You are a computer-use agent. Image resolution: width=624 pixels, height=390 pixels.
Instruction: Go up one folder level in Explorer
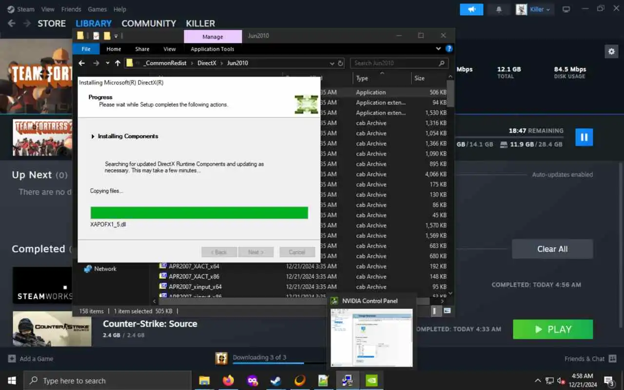point(117,63)
